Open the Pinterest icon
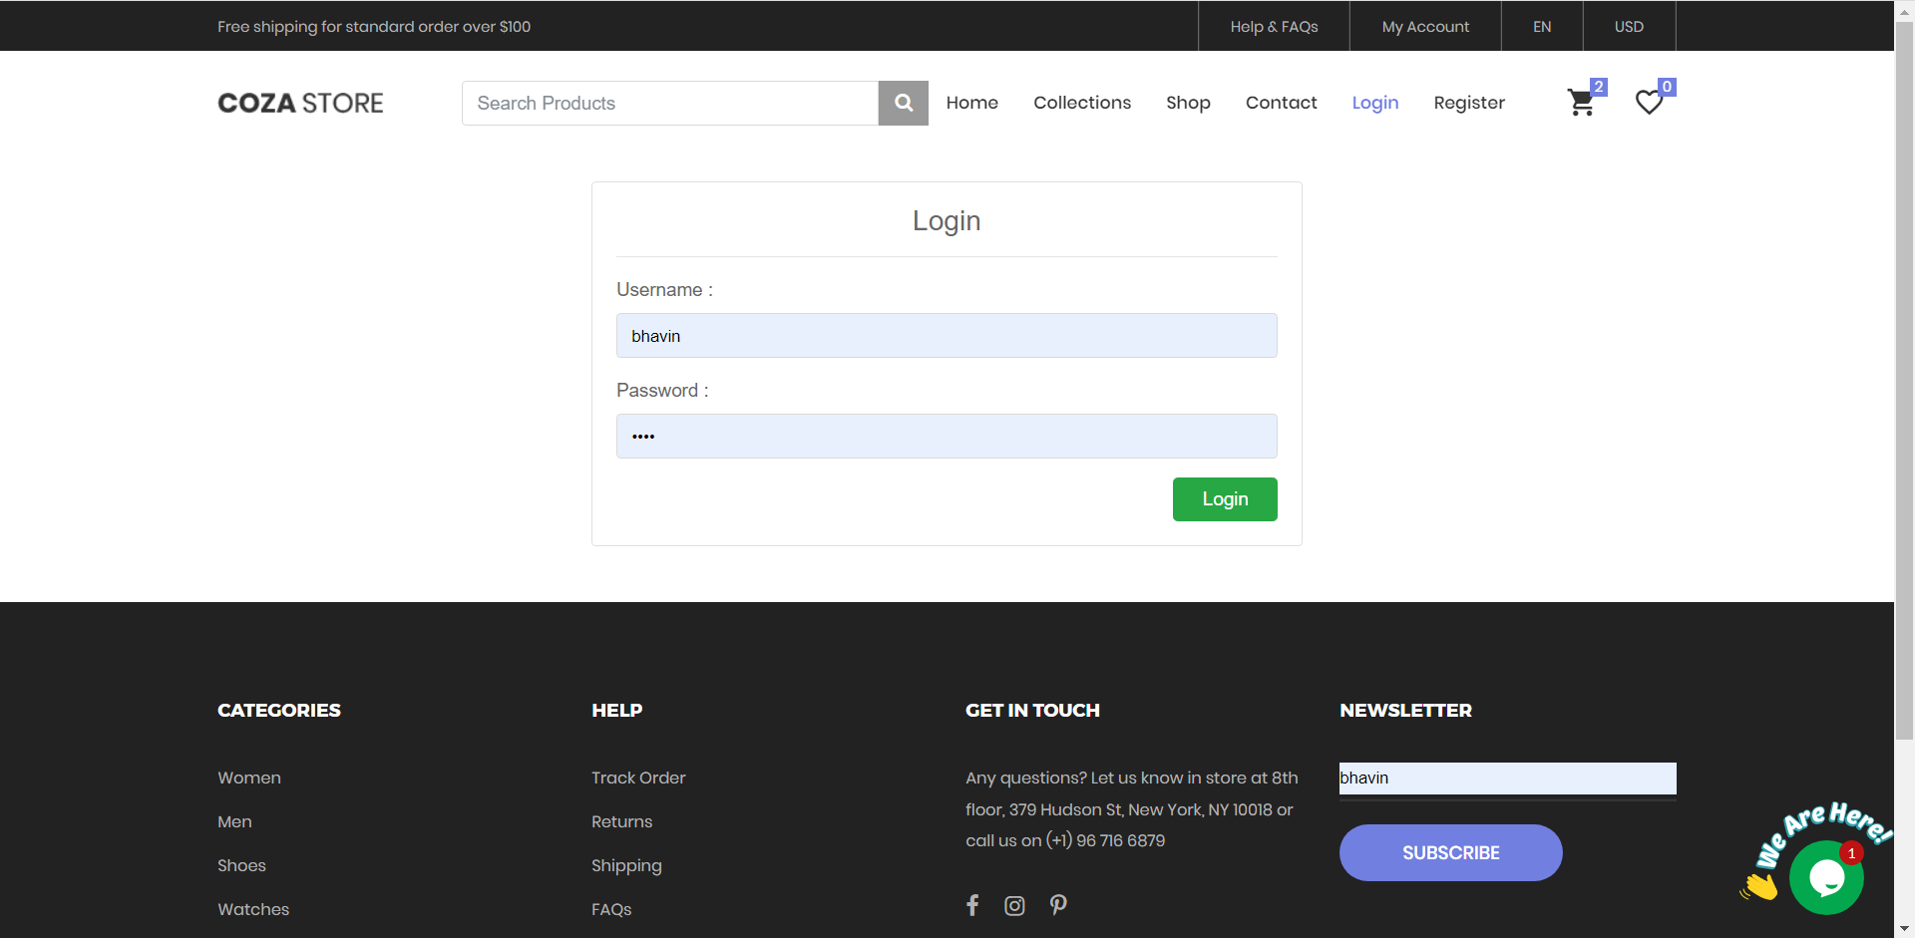Viewport: 1915px width, 938px height. [x=1058, y=905]
